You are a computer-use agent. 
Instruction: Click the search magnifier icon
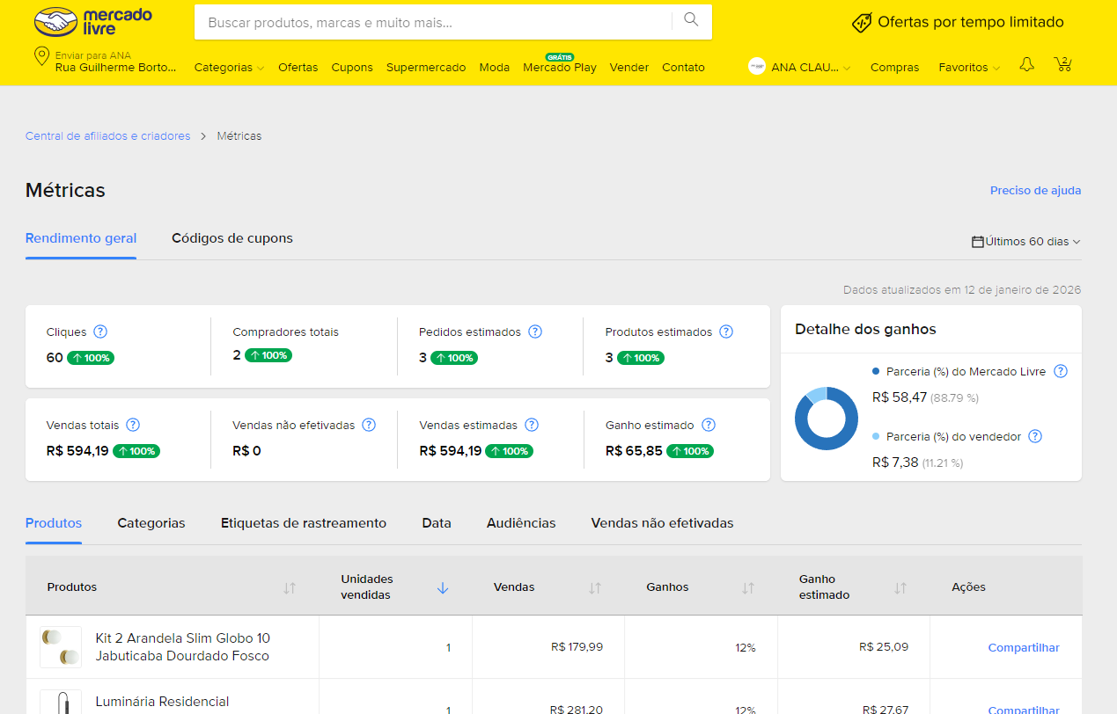pyautogui.click(x=691, y=20)
